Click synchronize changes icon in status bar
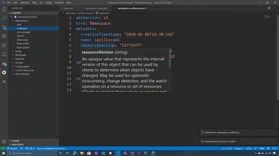The height and width of the screenshot is (156, 279). [x=21, y=148]
